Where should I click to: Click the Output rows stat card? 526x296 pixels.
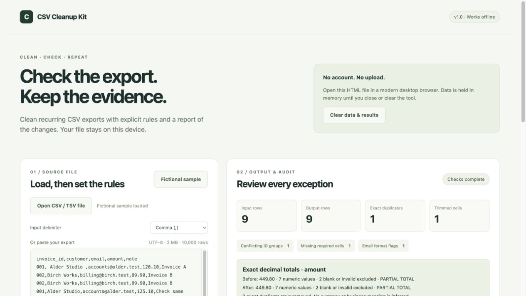(331, 216)
